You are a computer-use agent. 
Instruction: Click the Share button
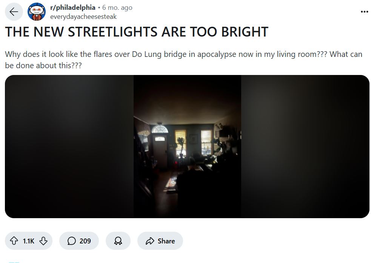160,241
